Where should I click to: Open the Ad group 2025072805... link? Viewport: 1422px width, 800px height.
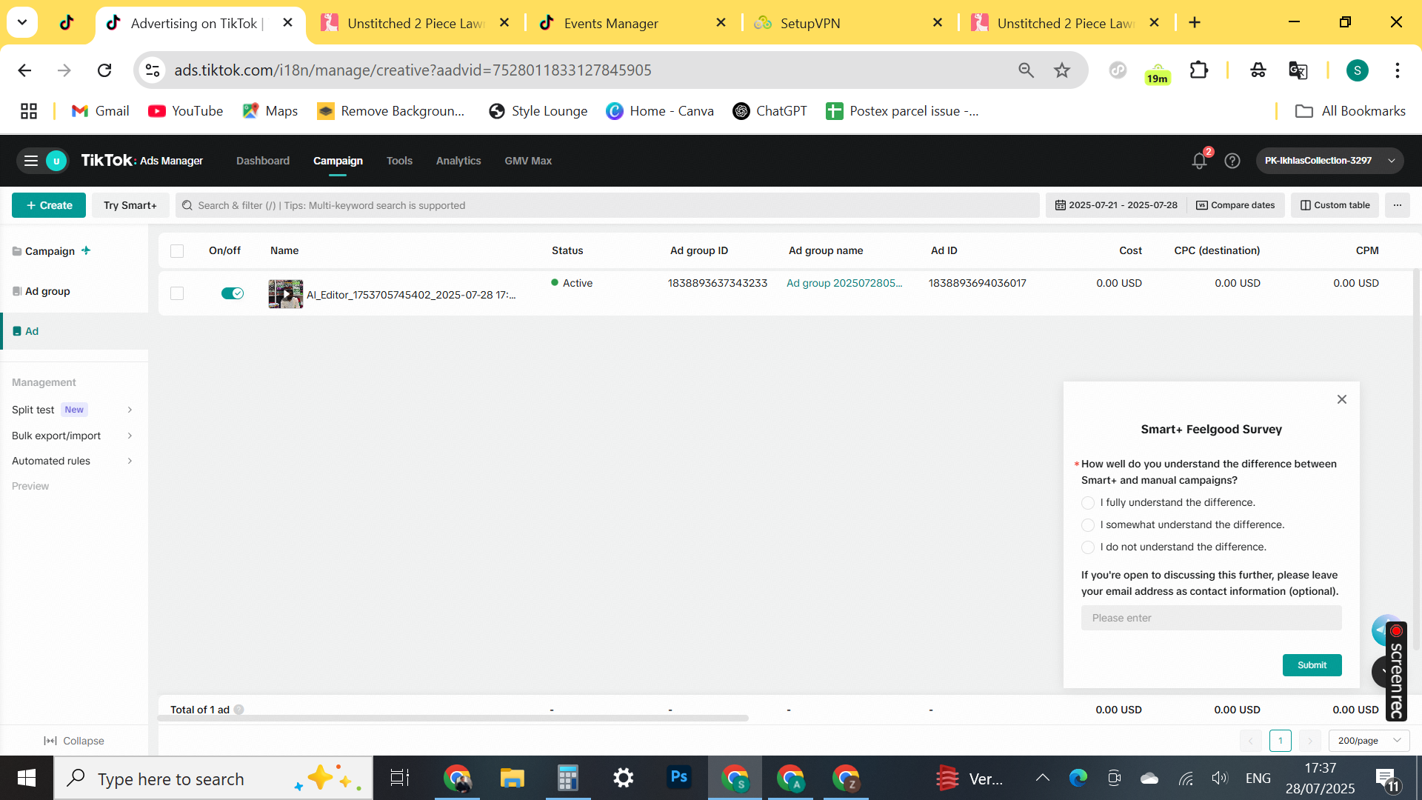click(844, 283)
